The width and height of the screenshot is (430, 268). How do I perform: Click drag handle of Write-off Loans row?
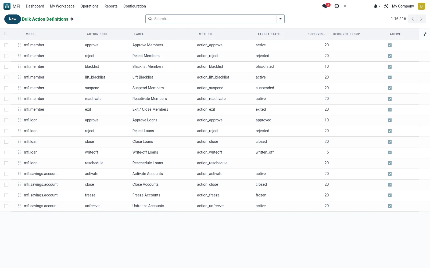(x=19, y=152)
